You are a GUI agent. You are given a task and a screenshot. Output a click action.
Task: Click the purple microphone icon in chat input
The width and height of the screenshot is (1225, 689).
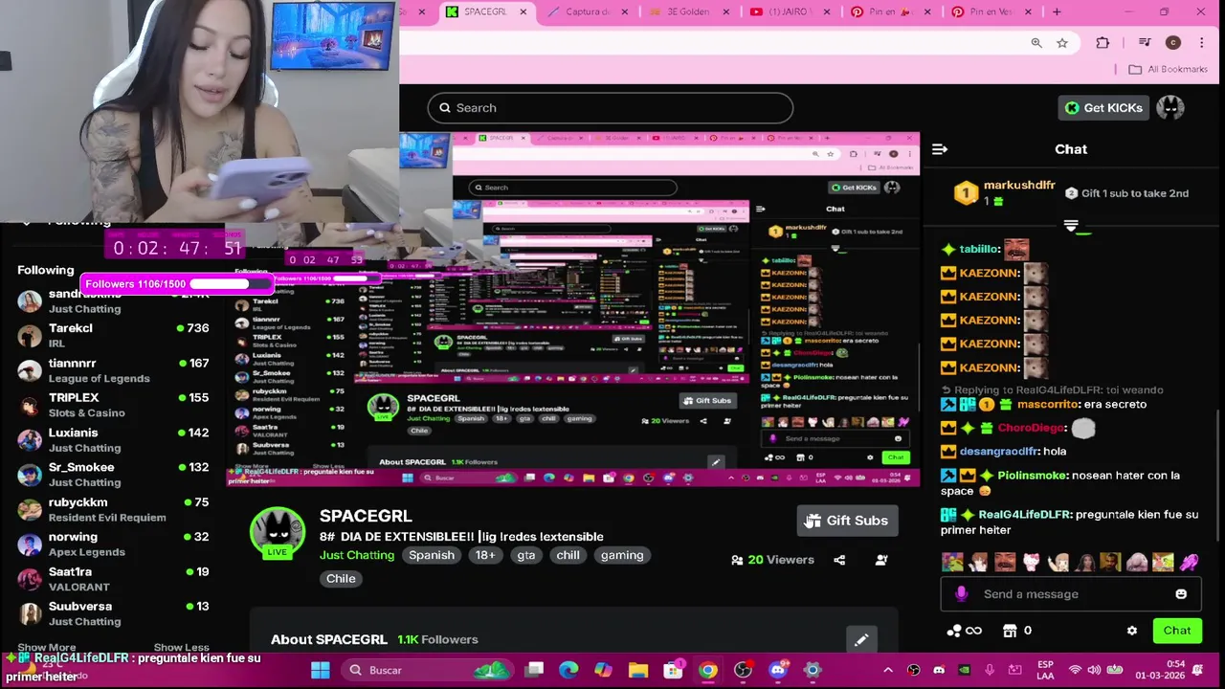tap(961, 594)
